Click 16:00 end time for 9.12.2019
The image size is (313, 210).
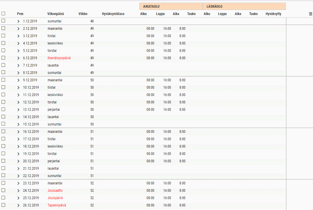167,80
